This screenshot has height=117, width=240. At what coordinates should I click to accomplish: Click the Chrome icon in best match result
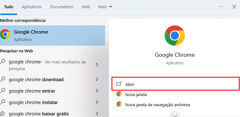tap(5, 34)
